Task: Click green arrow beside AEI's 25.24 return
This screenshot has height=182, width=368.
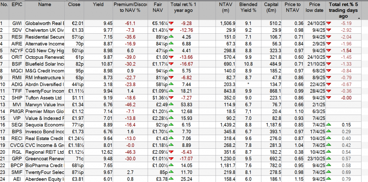Action: (x=172, y=178)
